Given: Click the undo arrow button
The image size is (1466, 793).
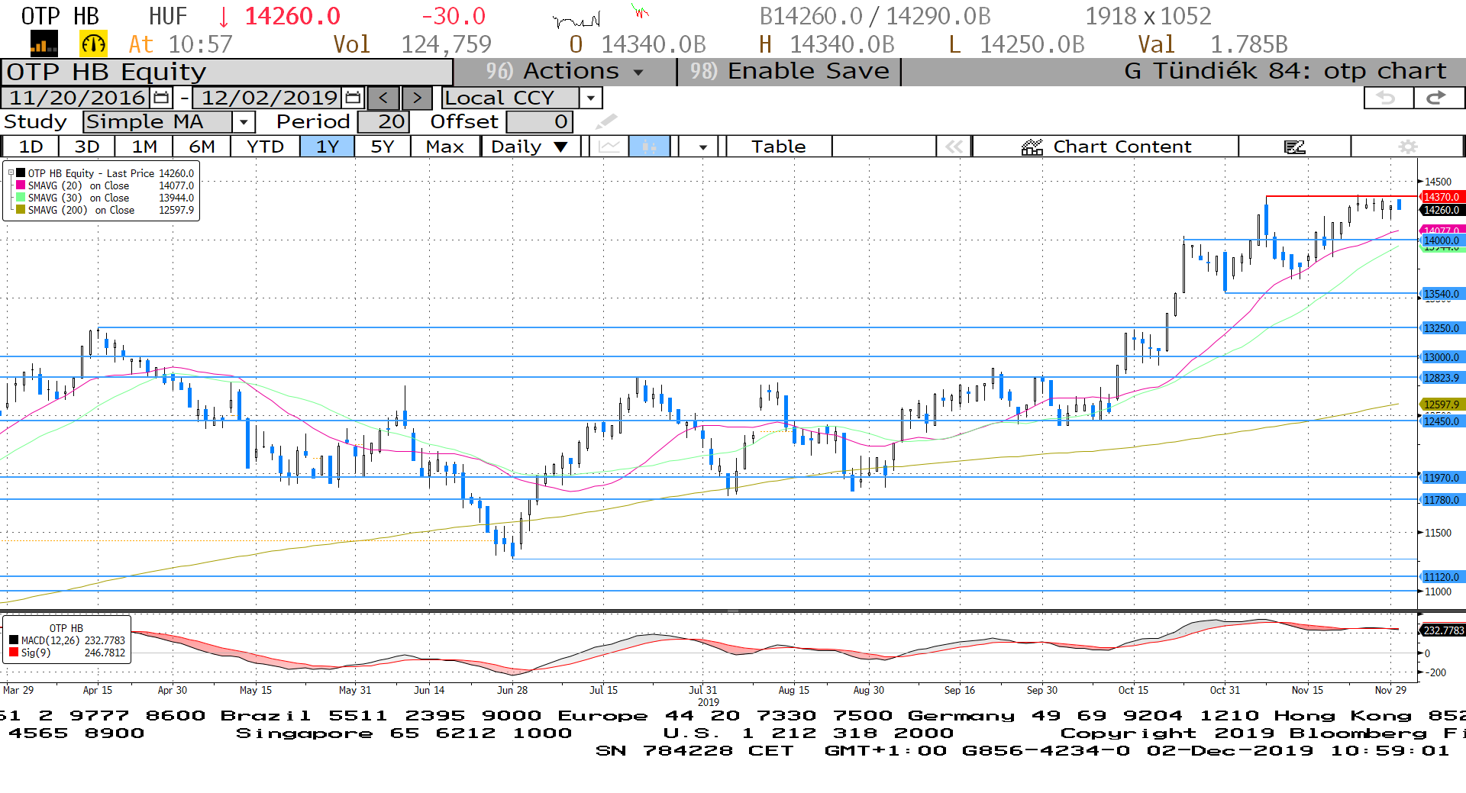Looking at the screenshot, I should (x=1388, y=98).
